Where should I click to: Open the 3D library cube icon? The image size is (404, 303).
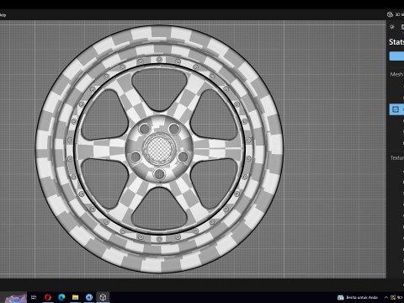click(x=390, y=14)
